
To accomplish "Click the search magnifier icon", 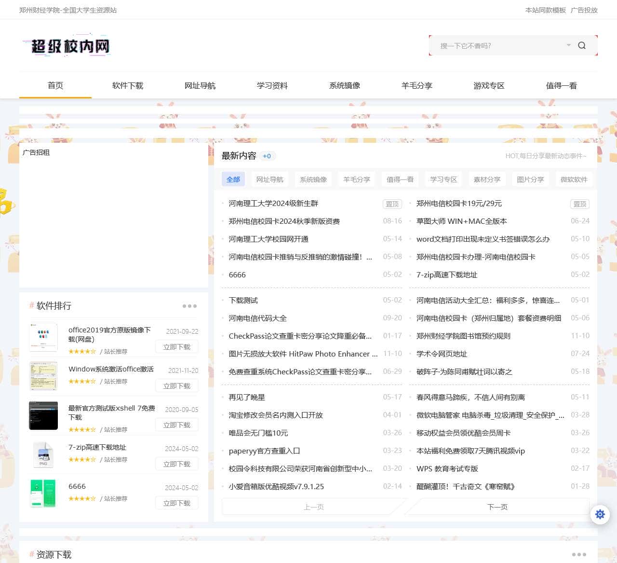I will point(582,45).
